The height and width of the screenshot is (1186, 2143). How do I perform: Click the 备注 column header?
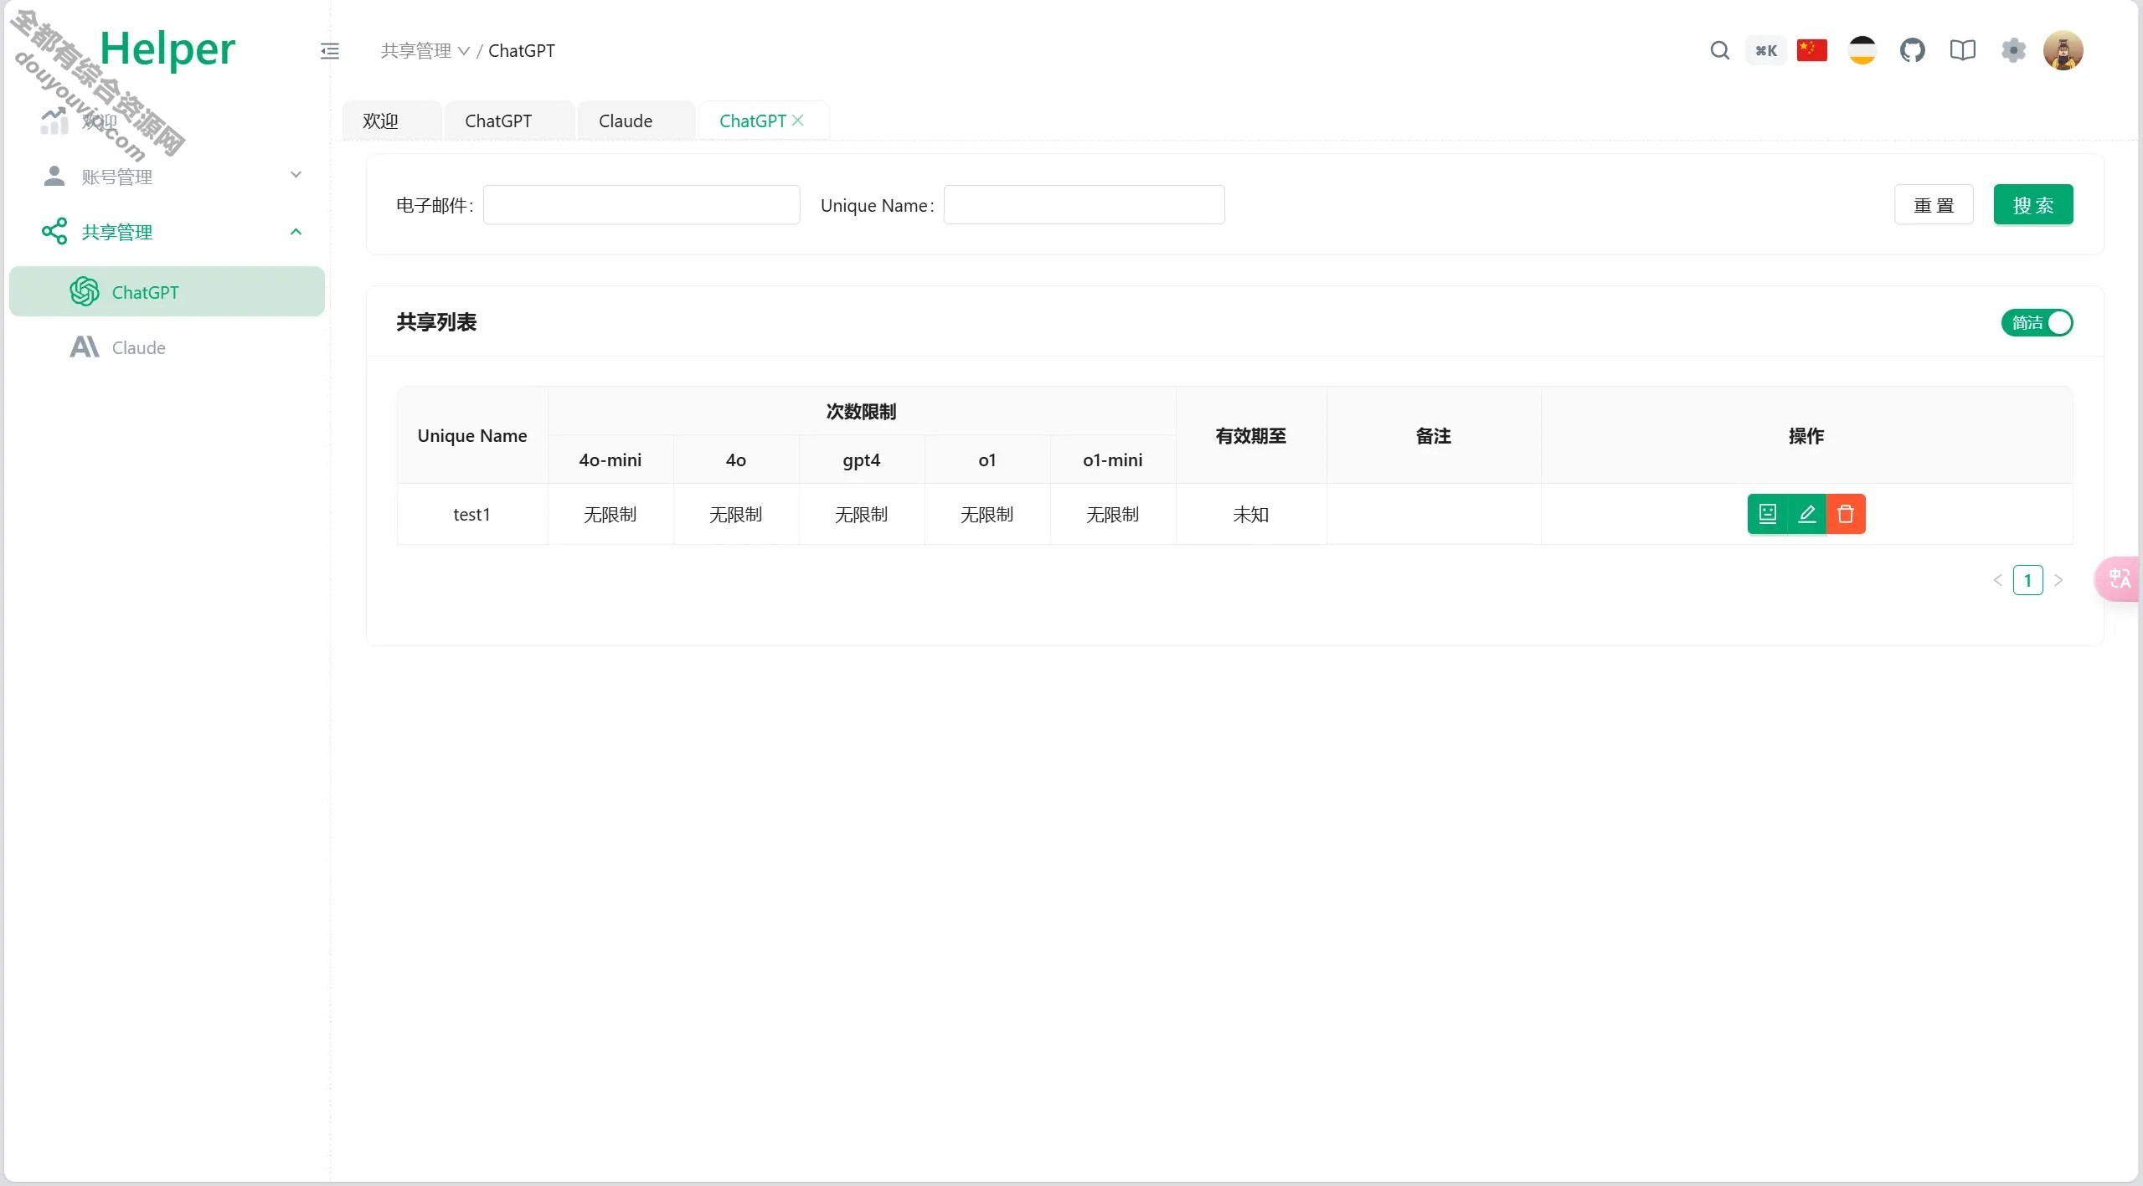pos(1434,435)
